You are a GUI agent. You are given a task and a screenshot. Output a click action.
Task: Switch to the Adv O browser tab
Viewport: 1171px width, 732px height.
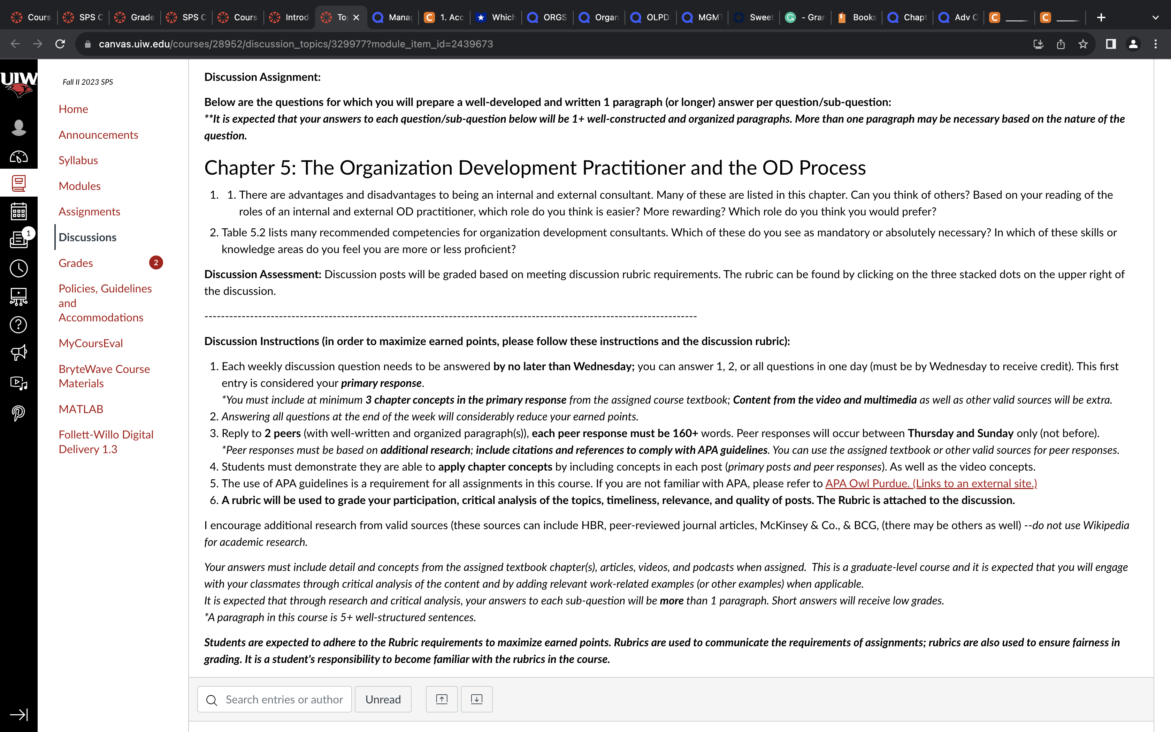[x=959, y=17]
